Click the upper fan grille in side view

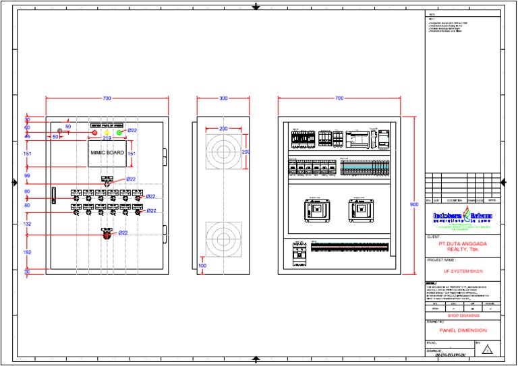[224, 152]
